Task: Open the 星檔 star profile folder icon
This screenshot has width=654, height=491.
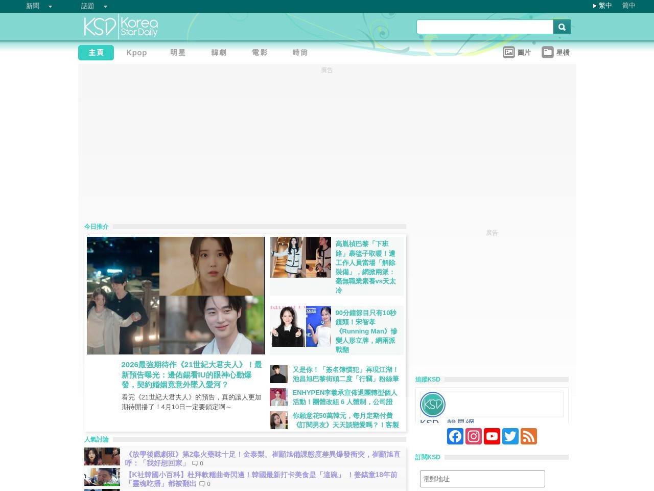Action: tap(548, 52)
